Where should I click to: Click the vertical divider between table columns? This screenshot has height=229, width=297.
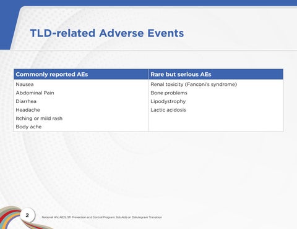[x=148, y=101]
